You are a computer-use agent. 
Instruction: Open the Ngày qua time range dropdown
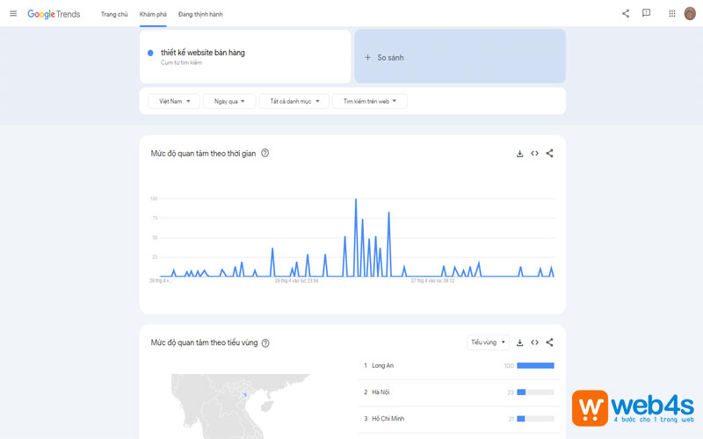pos(229,102)
